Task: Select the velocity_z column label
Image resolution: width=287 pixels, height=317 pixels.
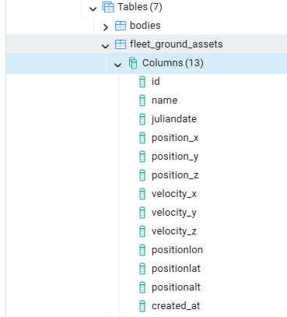Action: coord(174,231)
